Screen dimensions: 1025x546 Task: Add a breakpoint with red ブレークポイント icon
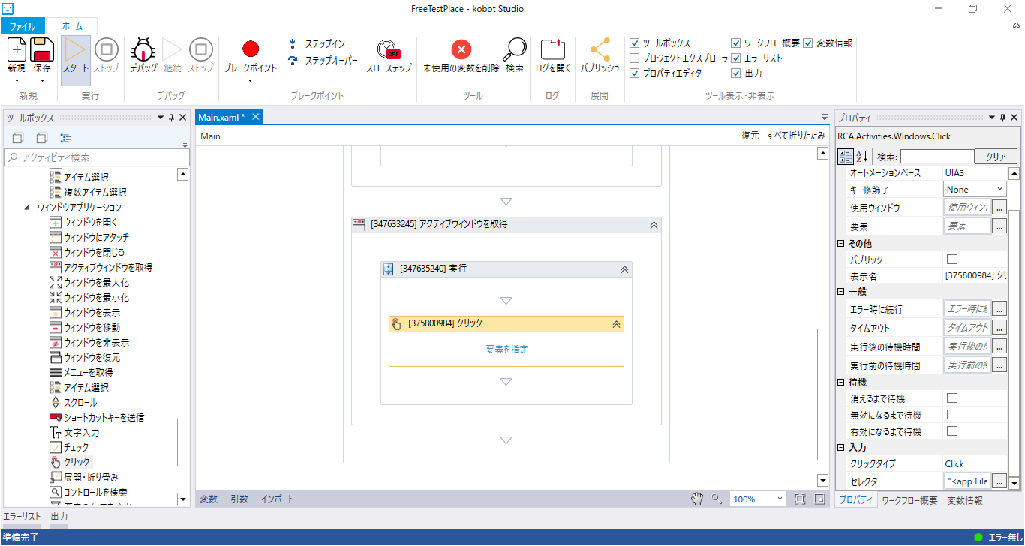[x=251, y=49]
